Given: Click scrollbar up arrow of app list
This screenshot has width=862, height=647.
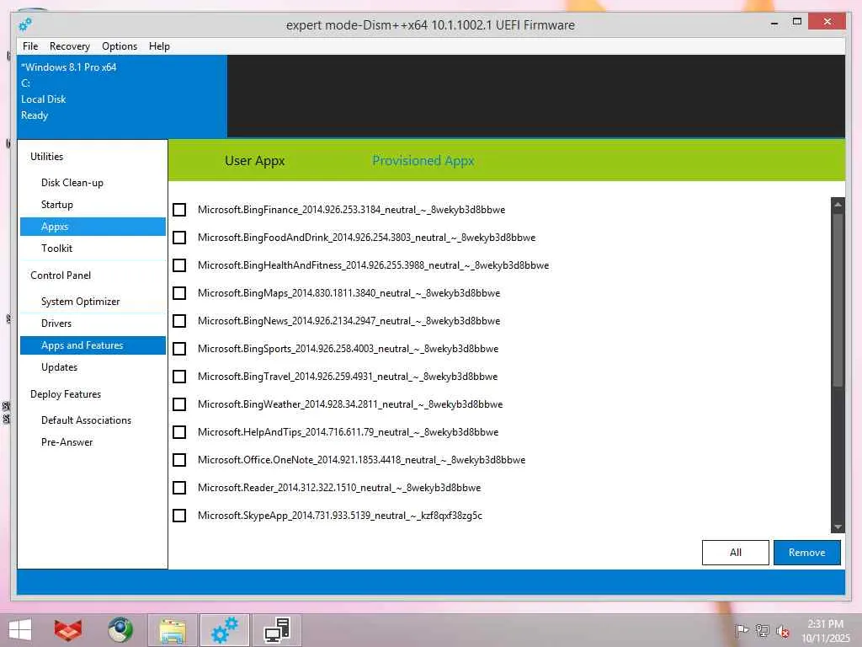Looking at the screenshot, I should point(838,204).
